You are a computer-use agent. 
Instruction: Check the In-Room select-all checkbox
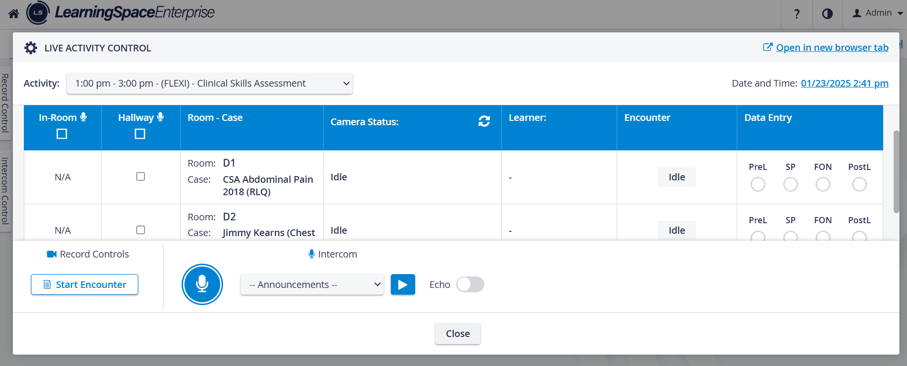tap(62, 134)
